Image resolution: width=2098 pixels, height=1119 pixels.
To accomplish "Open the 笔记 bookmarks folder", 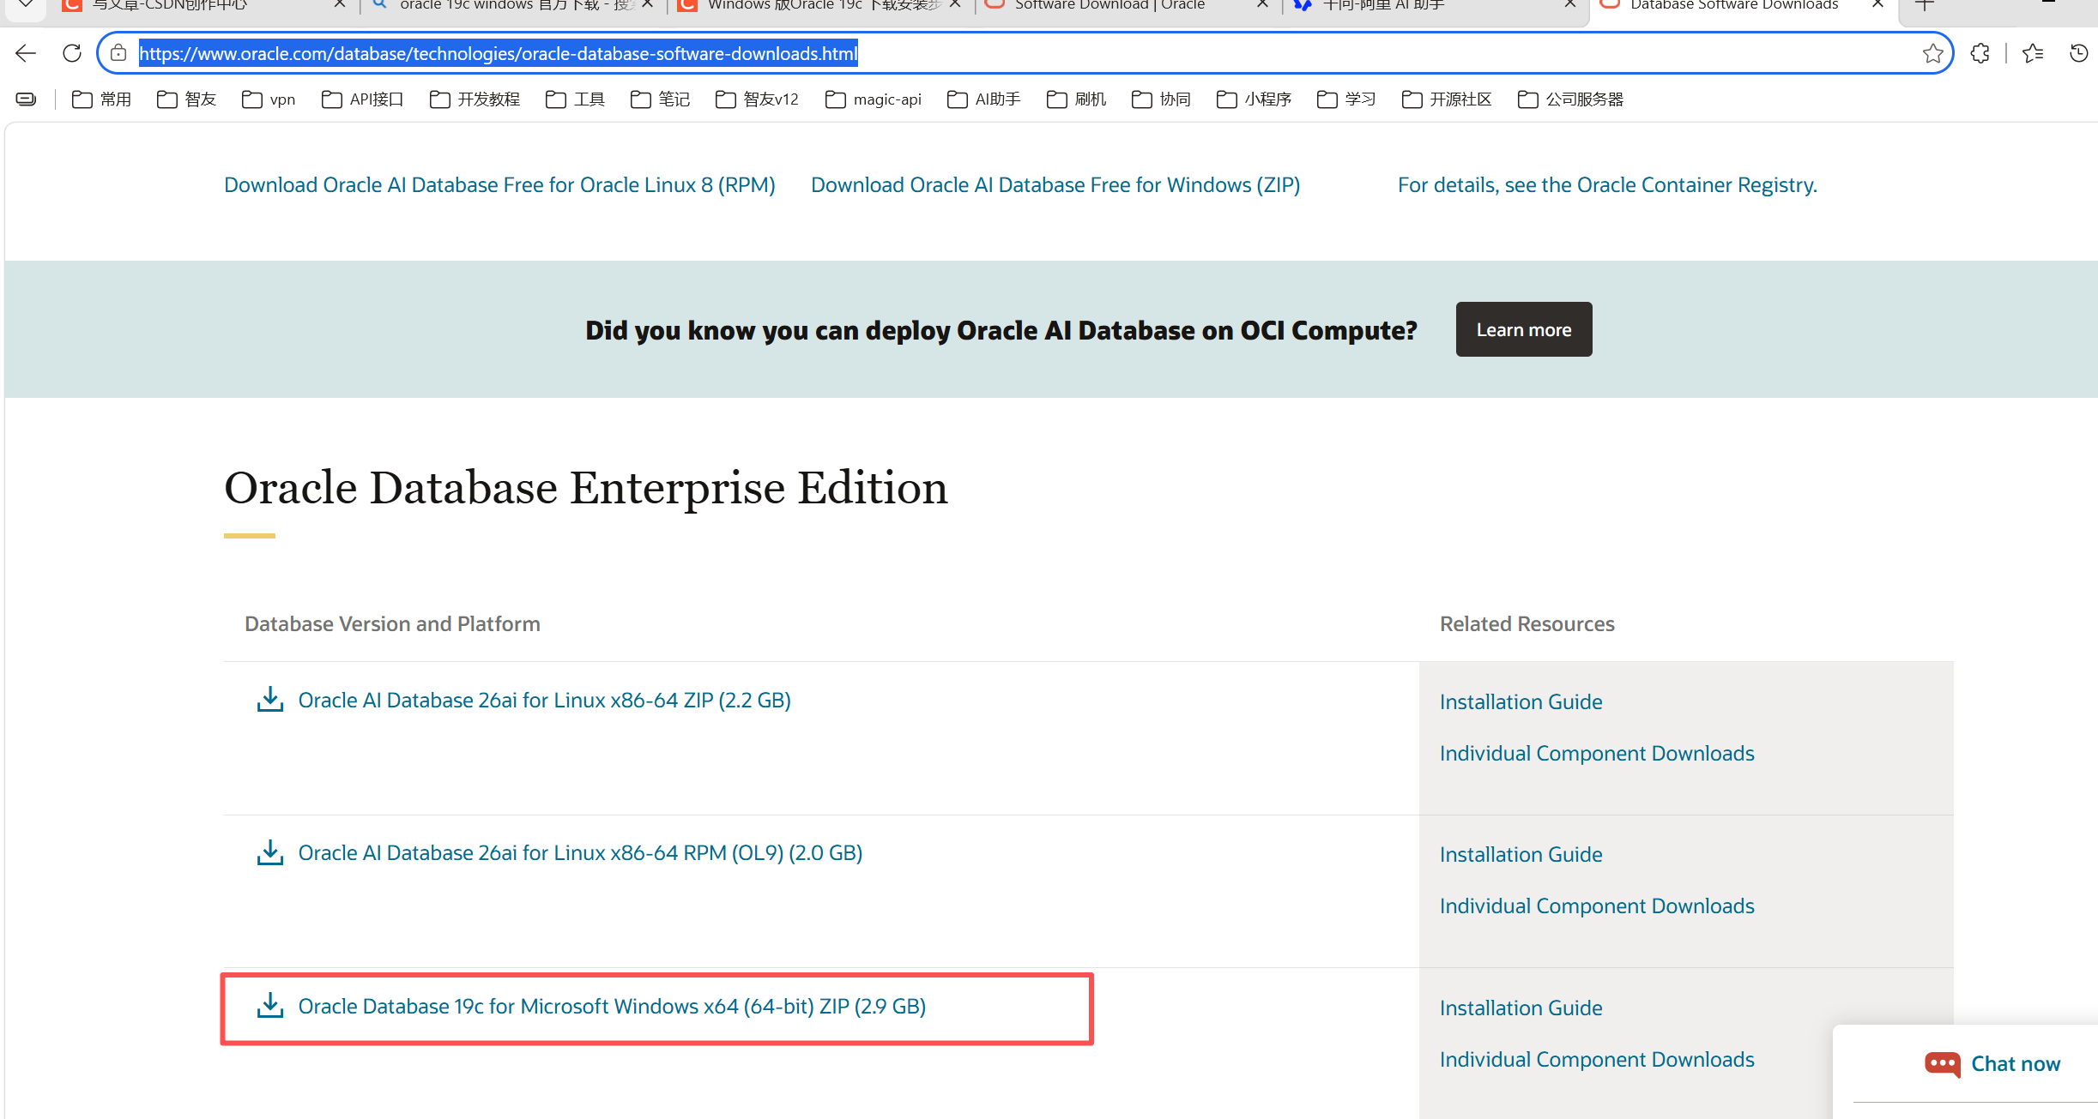I will [660, 99].
